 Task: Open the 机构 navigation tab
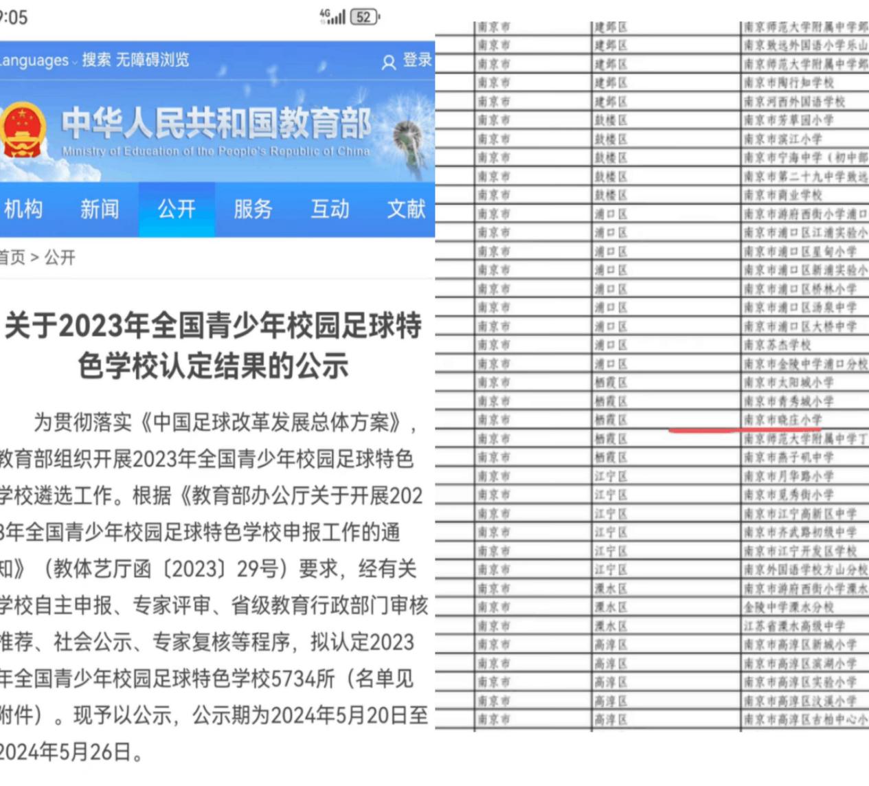point(23,209)
